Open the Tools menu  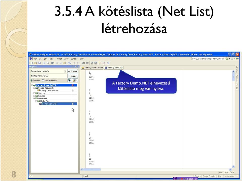coord(66,59)
